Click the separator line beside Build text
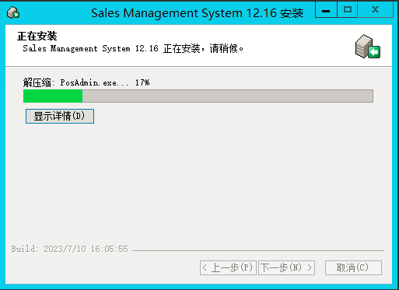The width and height of the screenshot is (399, 290). [x=258, y=250]
